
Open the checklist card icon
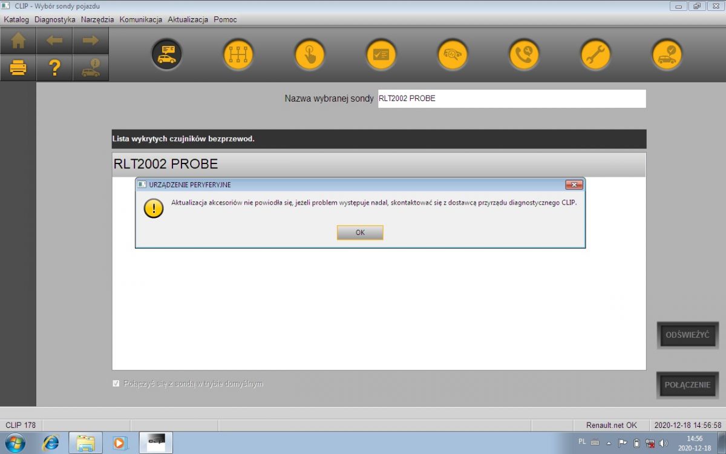tap(381, 55)
